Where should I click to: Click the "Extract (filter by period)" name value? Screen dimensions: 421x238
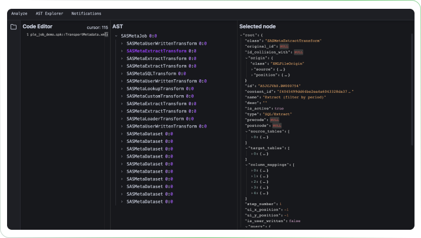point(294,97)
